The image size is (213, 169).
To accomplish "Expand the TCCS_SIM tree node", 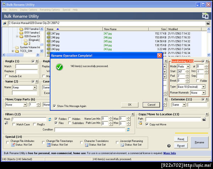I will [x=13, y=51].
